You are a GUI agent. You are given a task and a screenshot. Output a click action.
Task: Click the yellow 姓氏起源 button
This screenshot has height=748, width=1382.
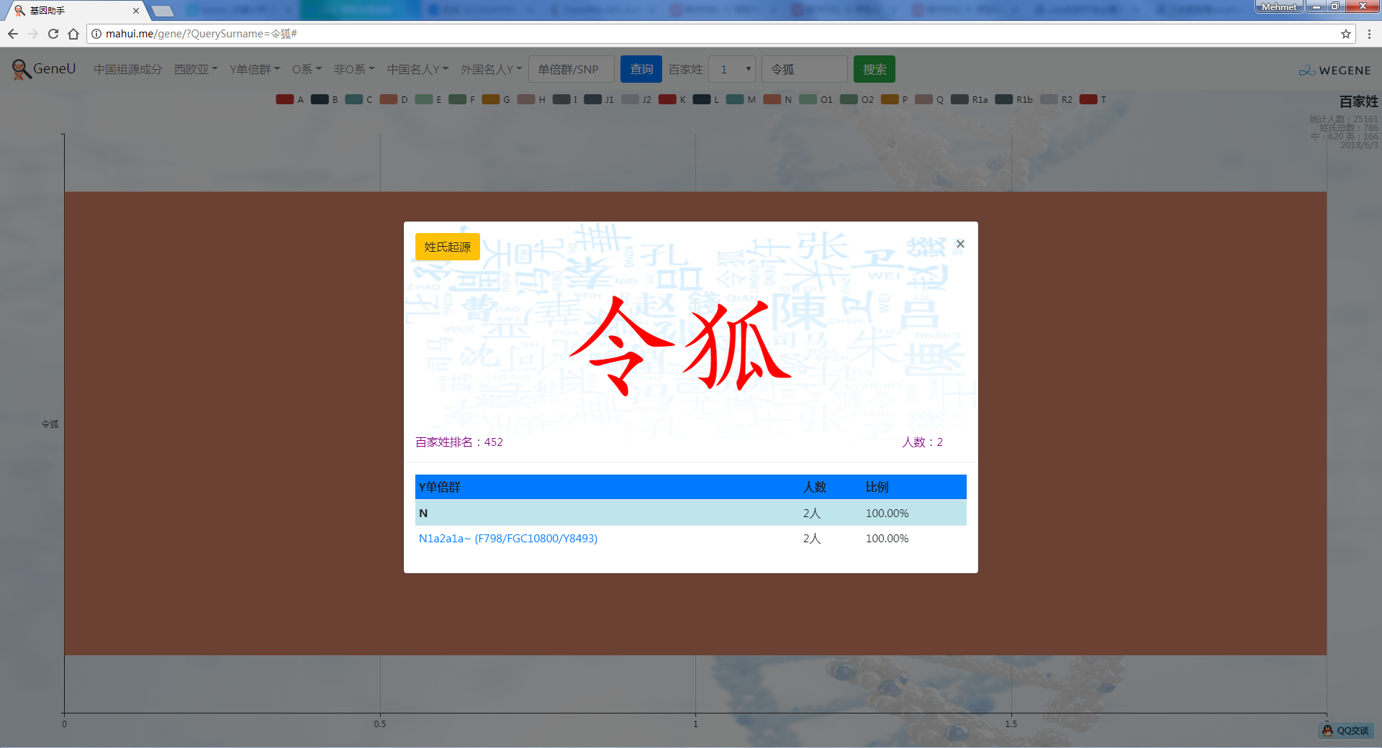(x=448, y=247)
